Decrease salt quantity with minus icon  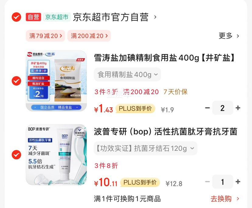[208, 108]
